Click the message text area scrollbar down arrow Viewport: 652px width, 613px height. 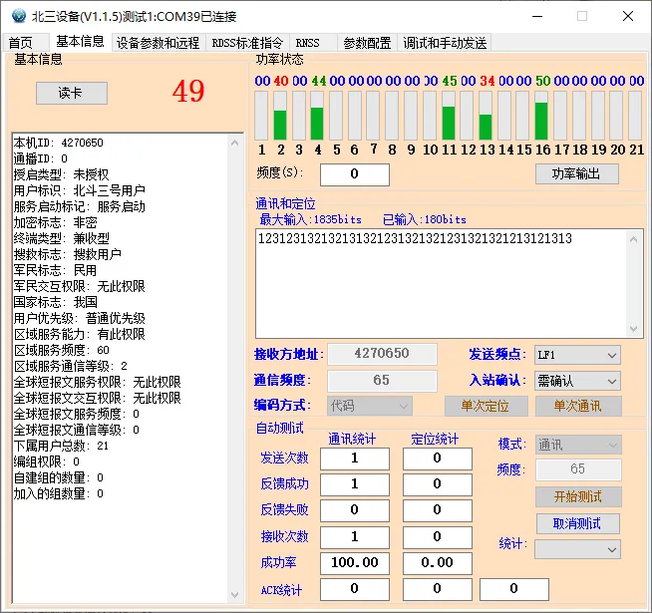click(x=635, y=328)
